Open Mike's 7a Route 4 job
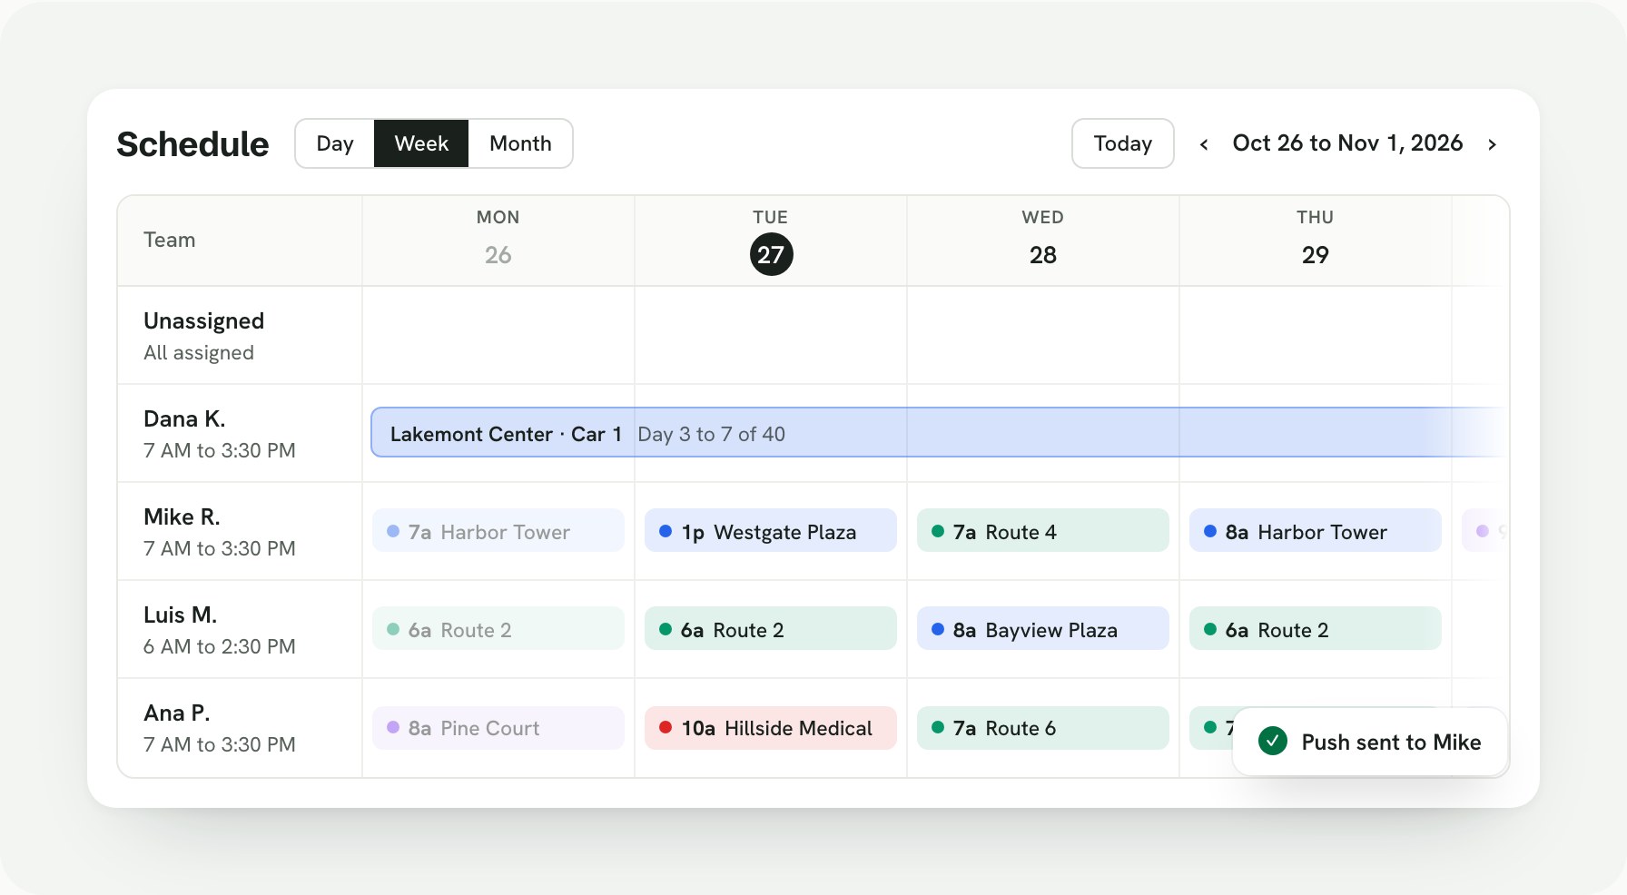Image resolution: width=1627 pixels, height=895 pixels. (1043, 531)
